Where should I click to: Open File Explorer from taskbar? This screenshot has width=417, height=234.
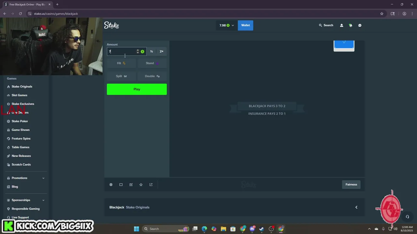coord(223,229)
